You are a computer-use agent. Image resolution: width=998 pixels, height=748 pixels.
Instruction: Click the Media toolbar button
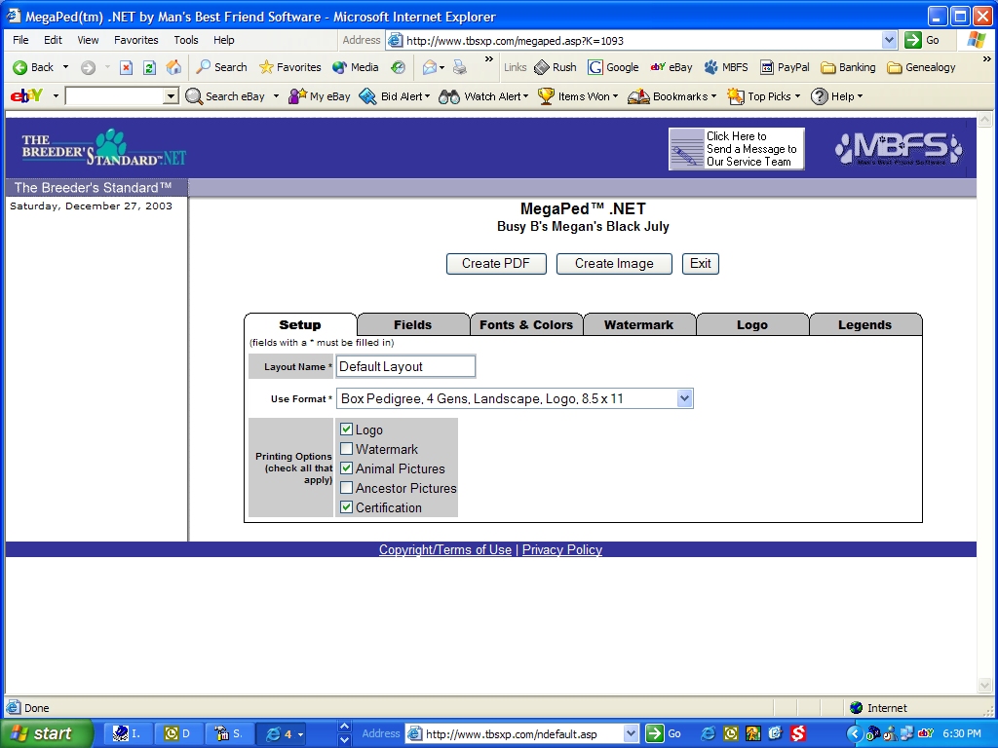(x=356, y=67)
